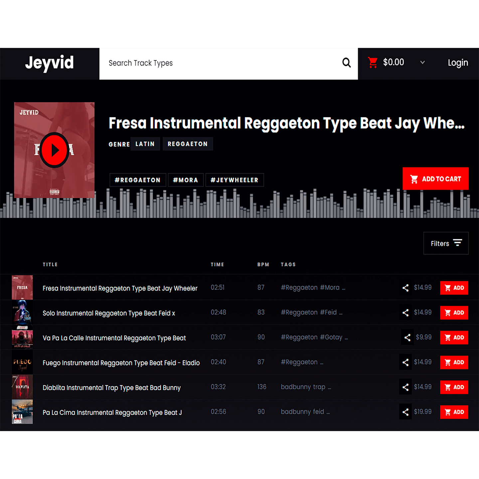Click the Fresa track thumbnail in list
This screenshot has height=479, width=479.
point(22,287)
